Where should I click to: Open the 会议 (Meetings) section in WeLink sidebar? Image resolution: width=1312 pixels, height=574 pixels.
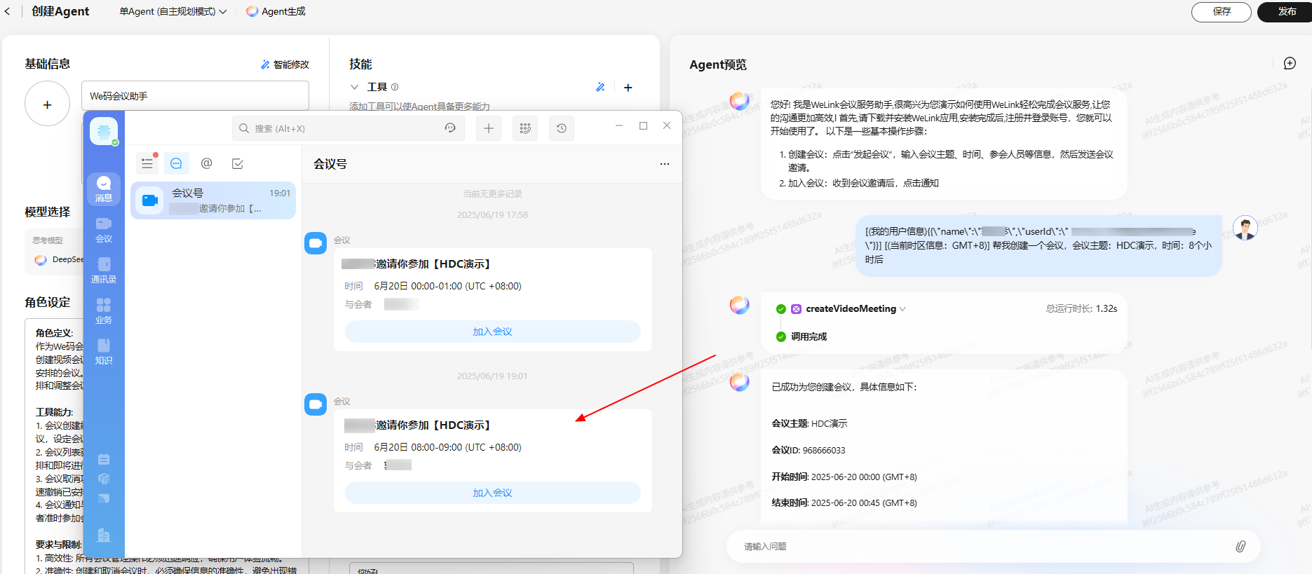click(x=104, y=230)
